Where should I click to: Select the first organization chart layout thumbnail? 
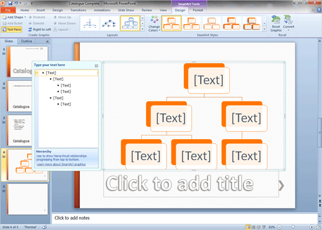pyautogui.click(x=90, y=23)
